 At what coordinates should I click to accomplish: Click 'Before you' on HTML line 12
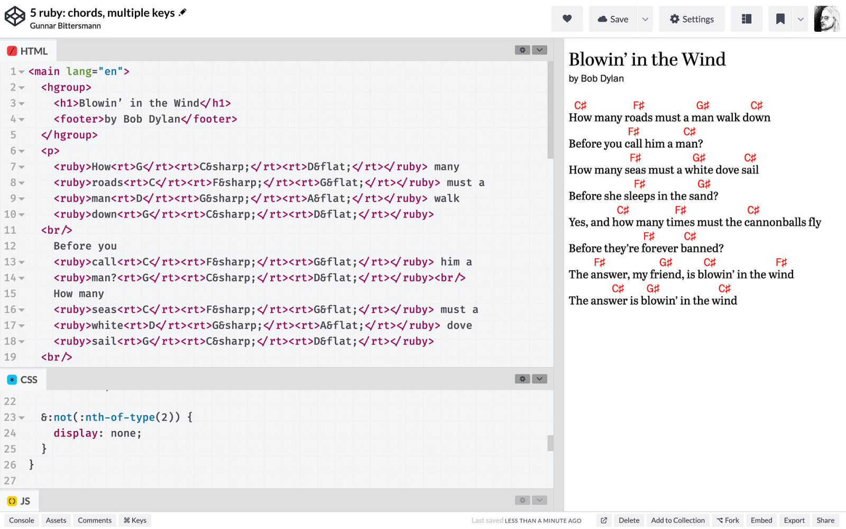click(x=85, y=246)
